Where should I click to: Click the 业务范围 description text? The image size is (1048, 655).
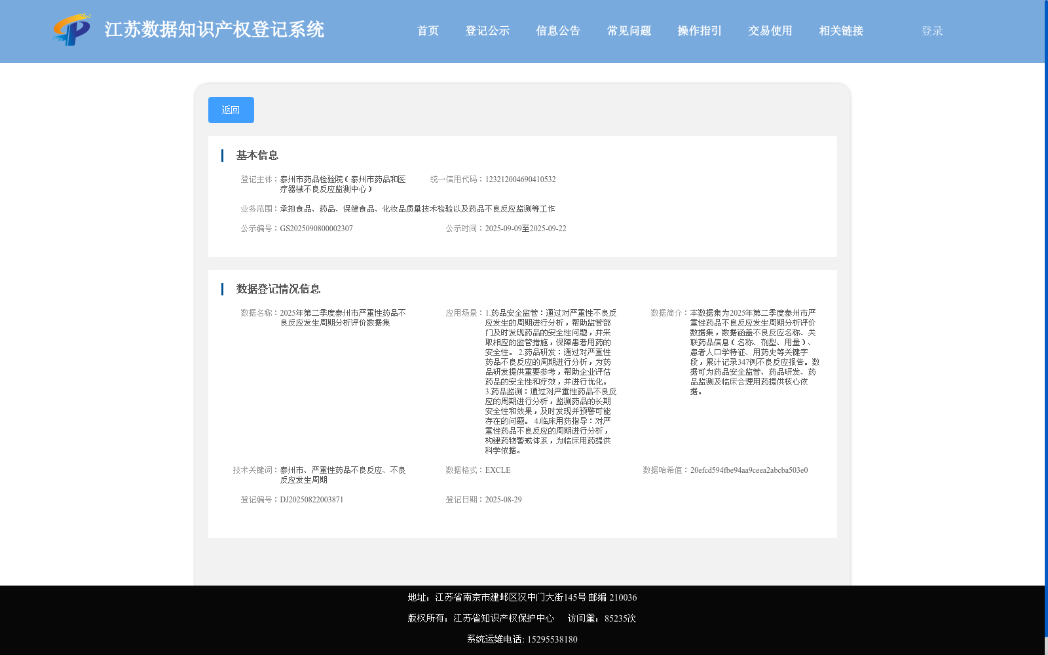[x=417, y=209]
